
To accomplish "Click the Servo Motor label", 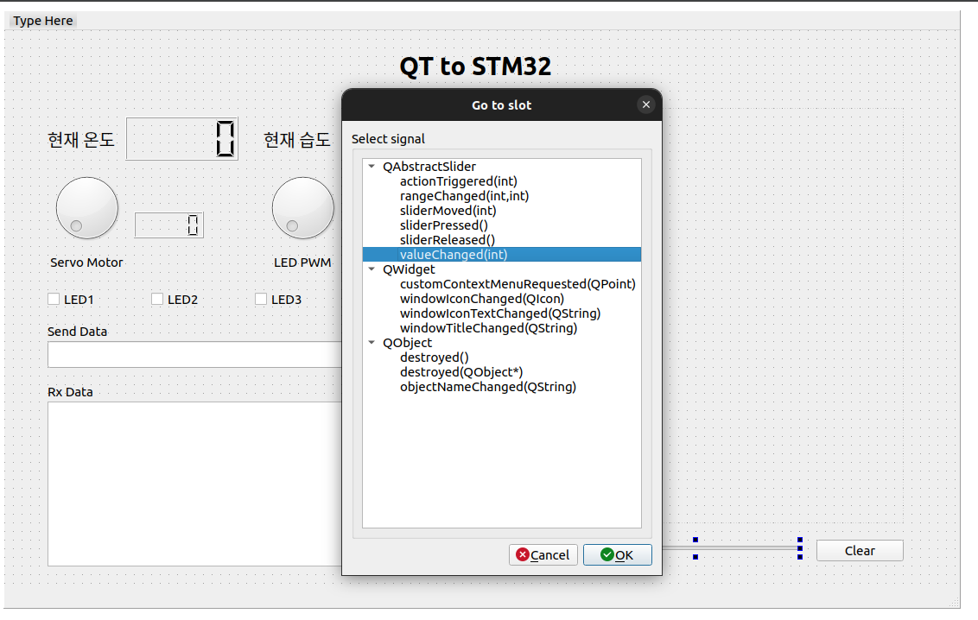I will 86,263.
